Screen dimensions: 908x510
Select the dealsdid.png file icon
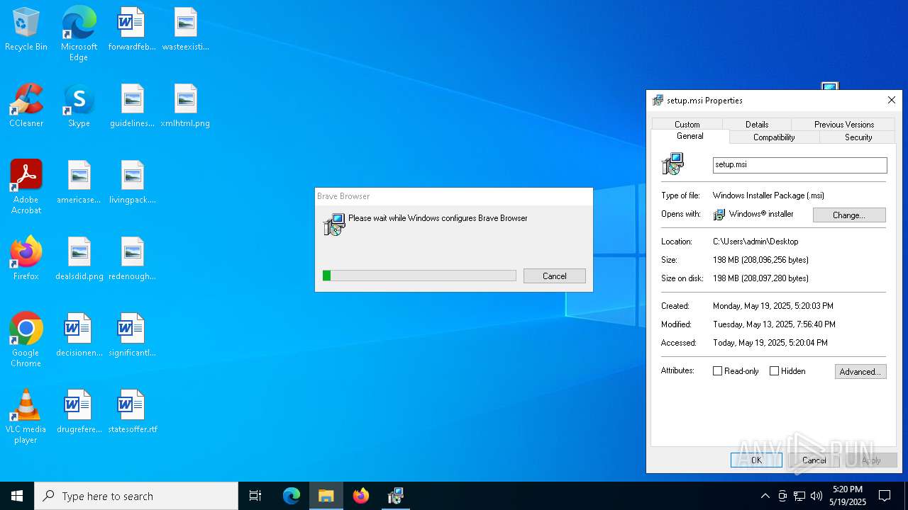[79, 259]
